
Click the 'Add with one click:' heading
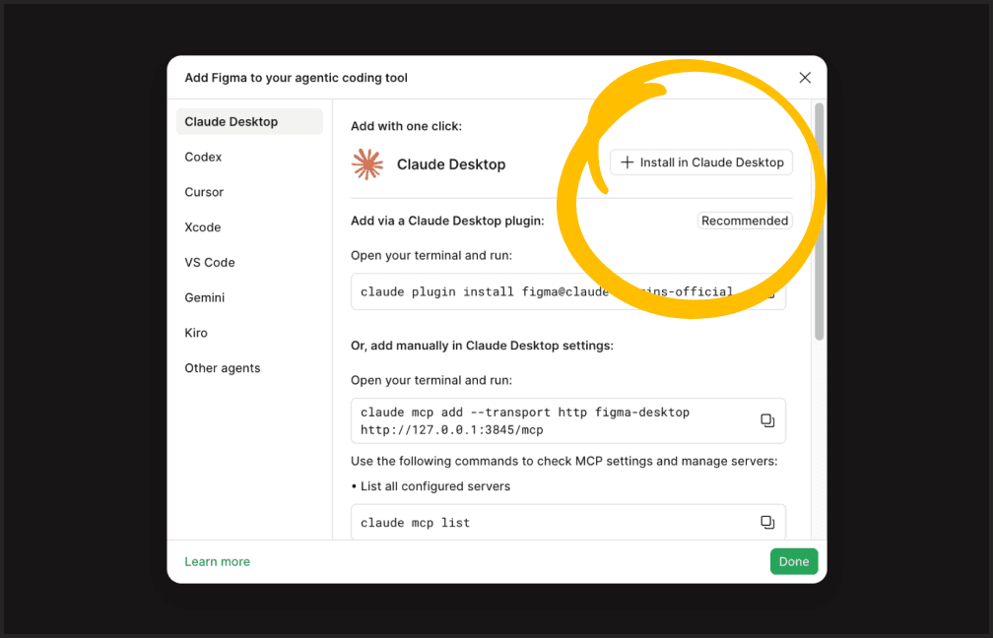(406, 126)
